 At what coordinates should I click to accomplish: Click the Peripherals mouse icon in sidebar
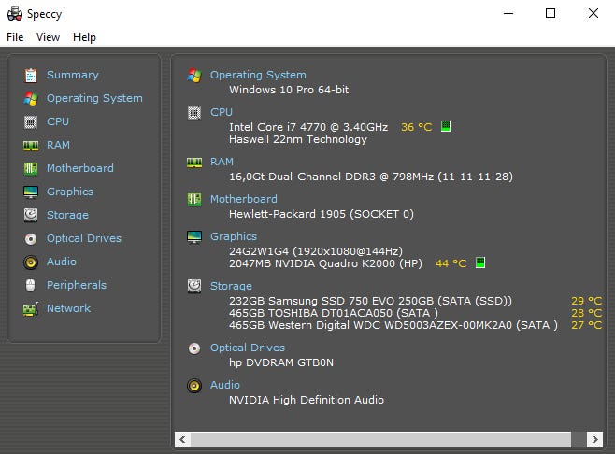[x=31, y=286]
